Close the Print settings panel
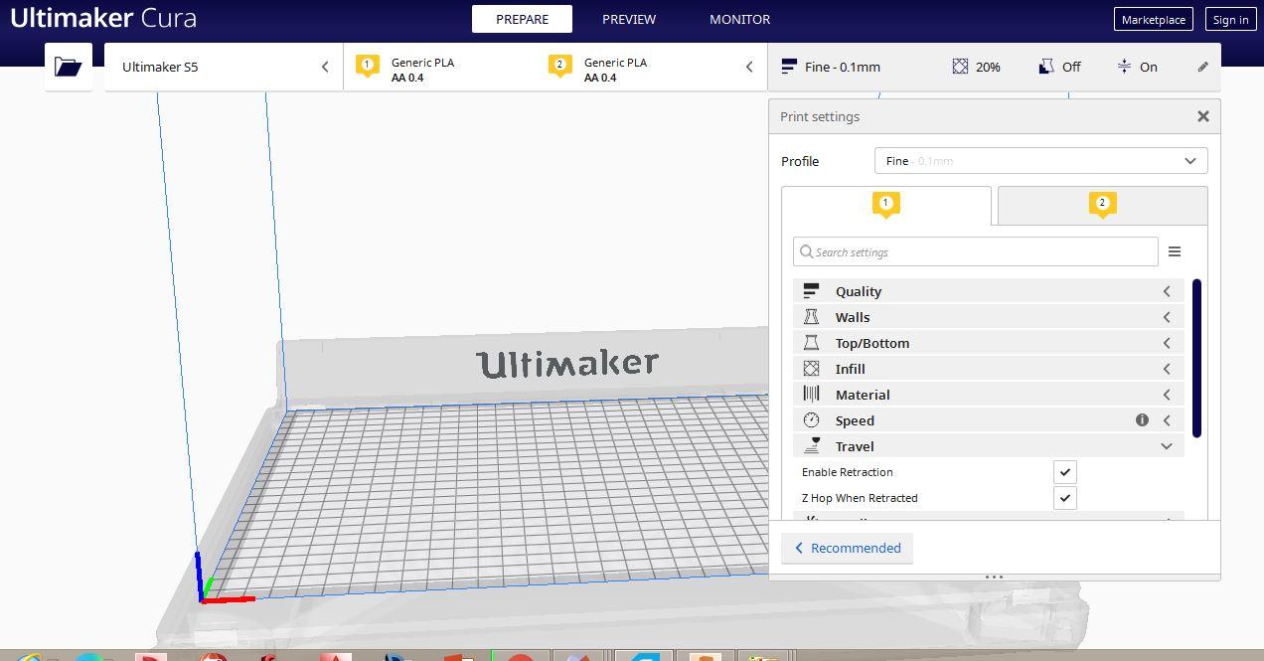This screenshot has width=1264, height=661. (x=1203, y=116)
